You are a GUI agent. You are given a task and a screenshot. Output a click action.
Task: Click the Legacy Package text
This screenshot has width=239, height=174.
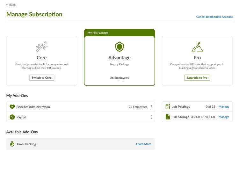pyautogui.click(x=119, y=64)
